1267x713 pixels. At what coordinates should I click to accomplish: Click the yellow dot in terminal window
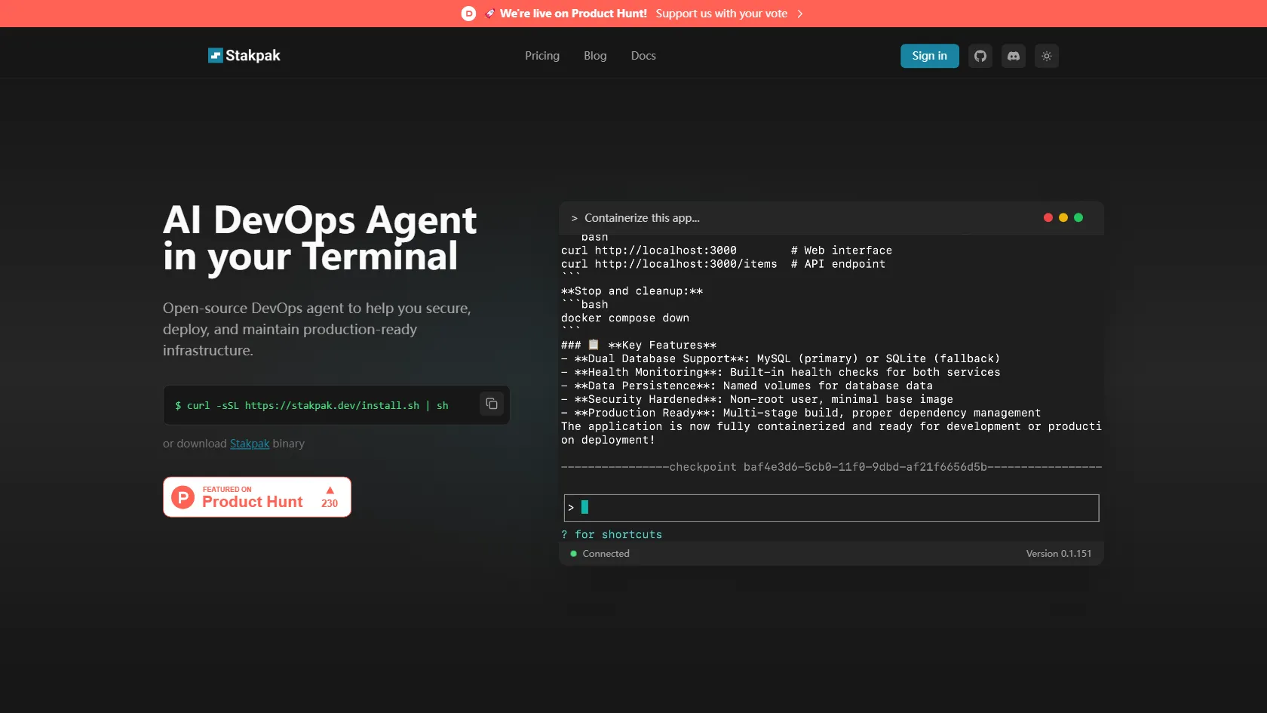[1063, 218]
